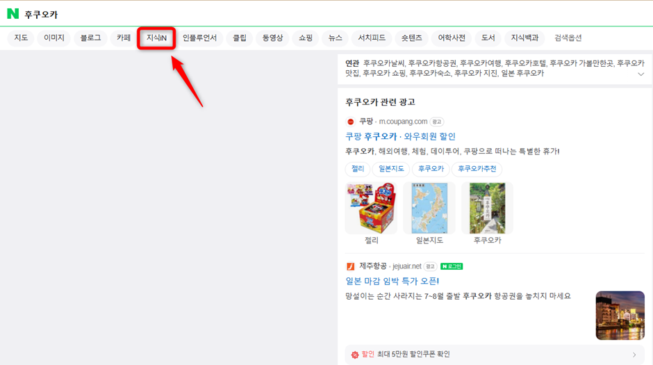
Task: Click the Fukuoka night view ad image
Action: pyautogui.click(x=620, y=315)
